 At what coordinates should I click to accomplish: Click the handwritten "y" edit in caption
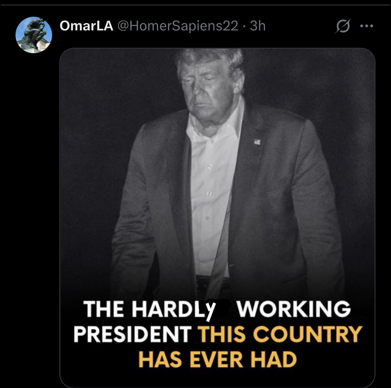210,310
